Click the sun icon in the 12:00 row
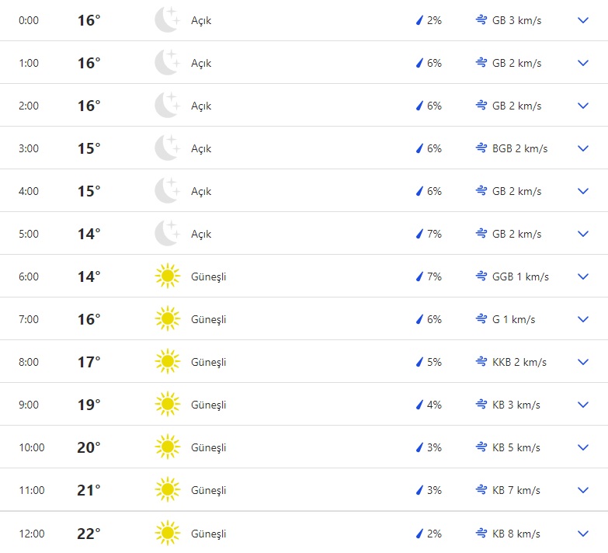This screenshot has width=608, height=553. [x=167, y=534]
